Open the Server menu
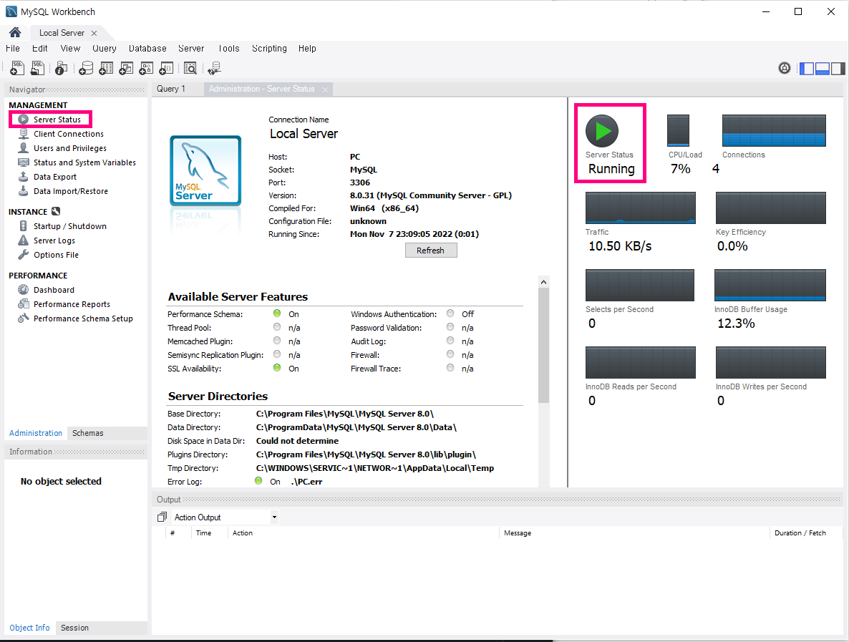The image size is (849, 642). [x=191, y=48]
